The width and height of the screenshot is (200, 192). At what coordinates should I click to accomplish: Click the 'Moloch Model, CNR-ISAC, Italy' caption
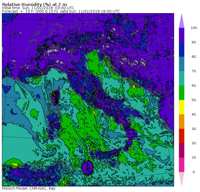[x=29, y=188]
